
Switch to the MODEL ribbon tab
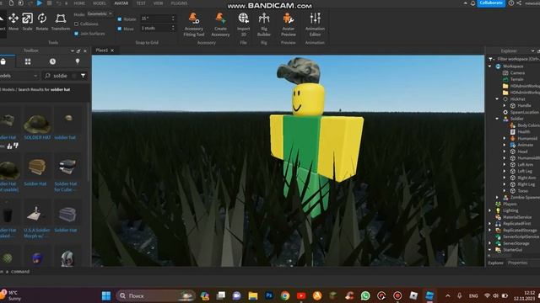click(100, 3)
